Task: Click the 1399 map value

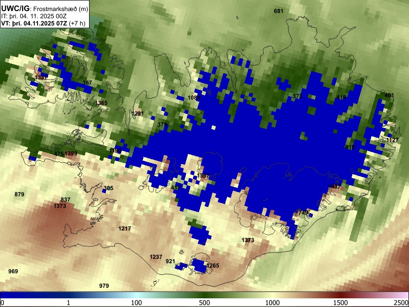Action: pyautogui.click(x=71, y=153)
